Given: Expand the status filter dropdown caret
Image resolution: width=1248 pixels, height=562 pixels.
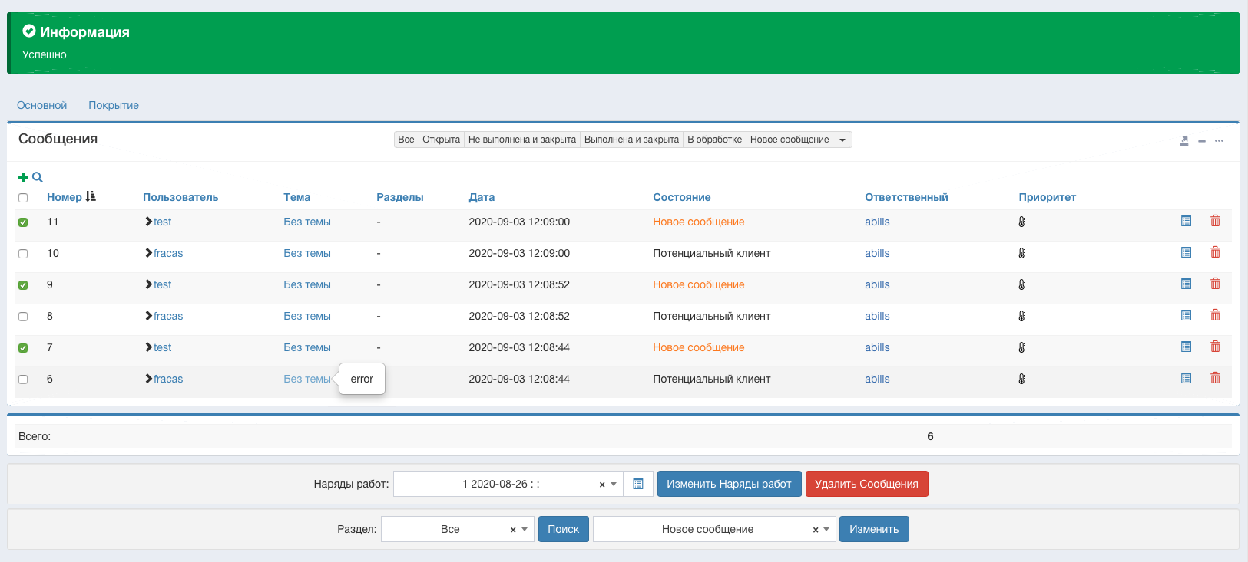Looking at the screenshot, I should point(842,140).
